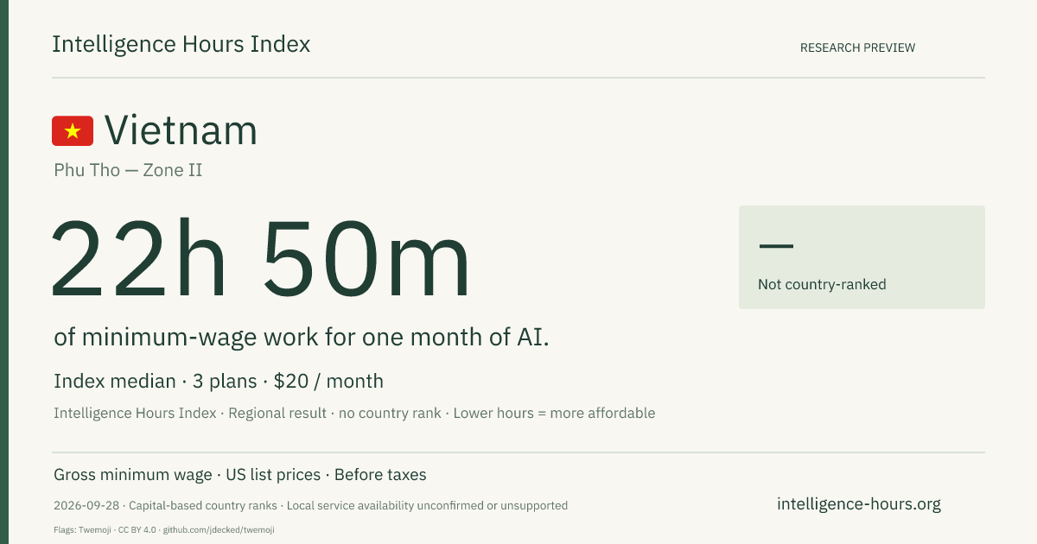Click the minimum-wage work for one month sentence
The width and height of the screenshot is (1037, 544).
pos(302,337)
